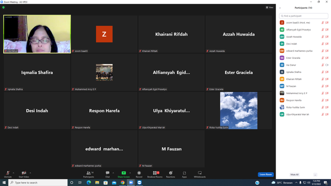Image resolution: width=331 pixels, height=186 pixels.
Task: Click the Windows Start button
Action: pos(4,182)
